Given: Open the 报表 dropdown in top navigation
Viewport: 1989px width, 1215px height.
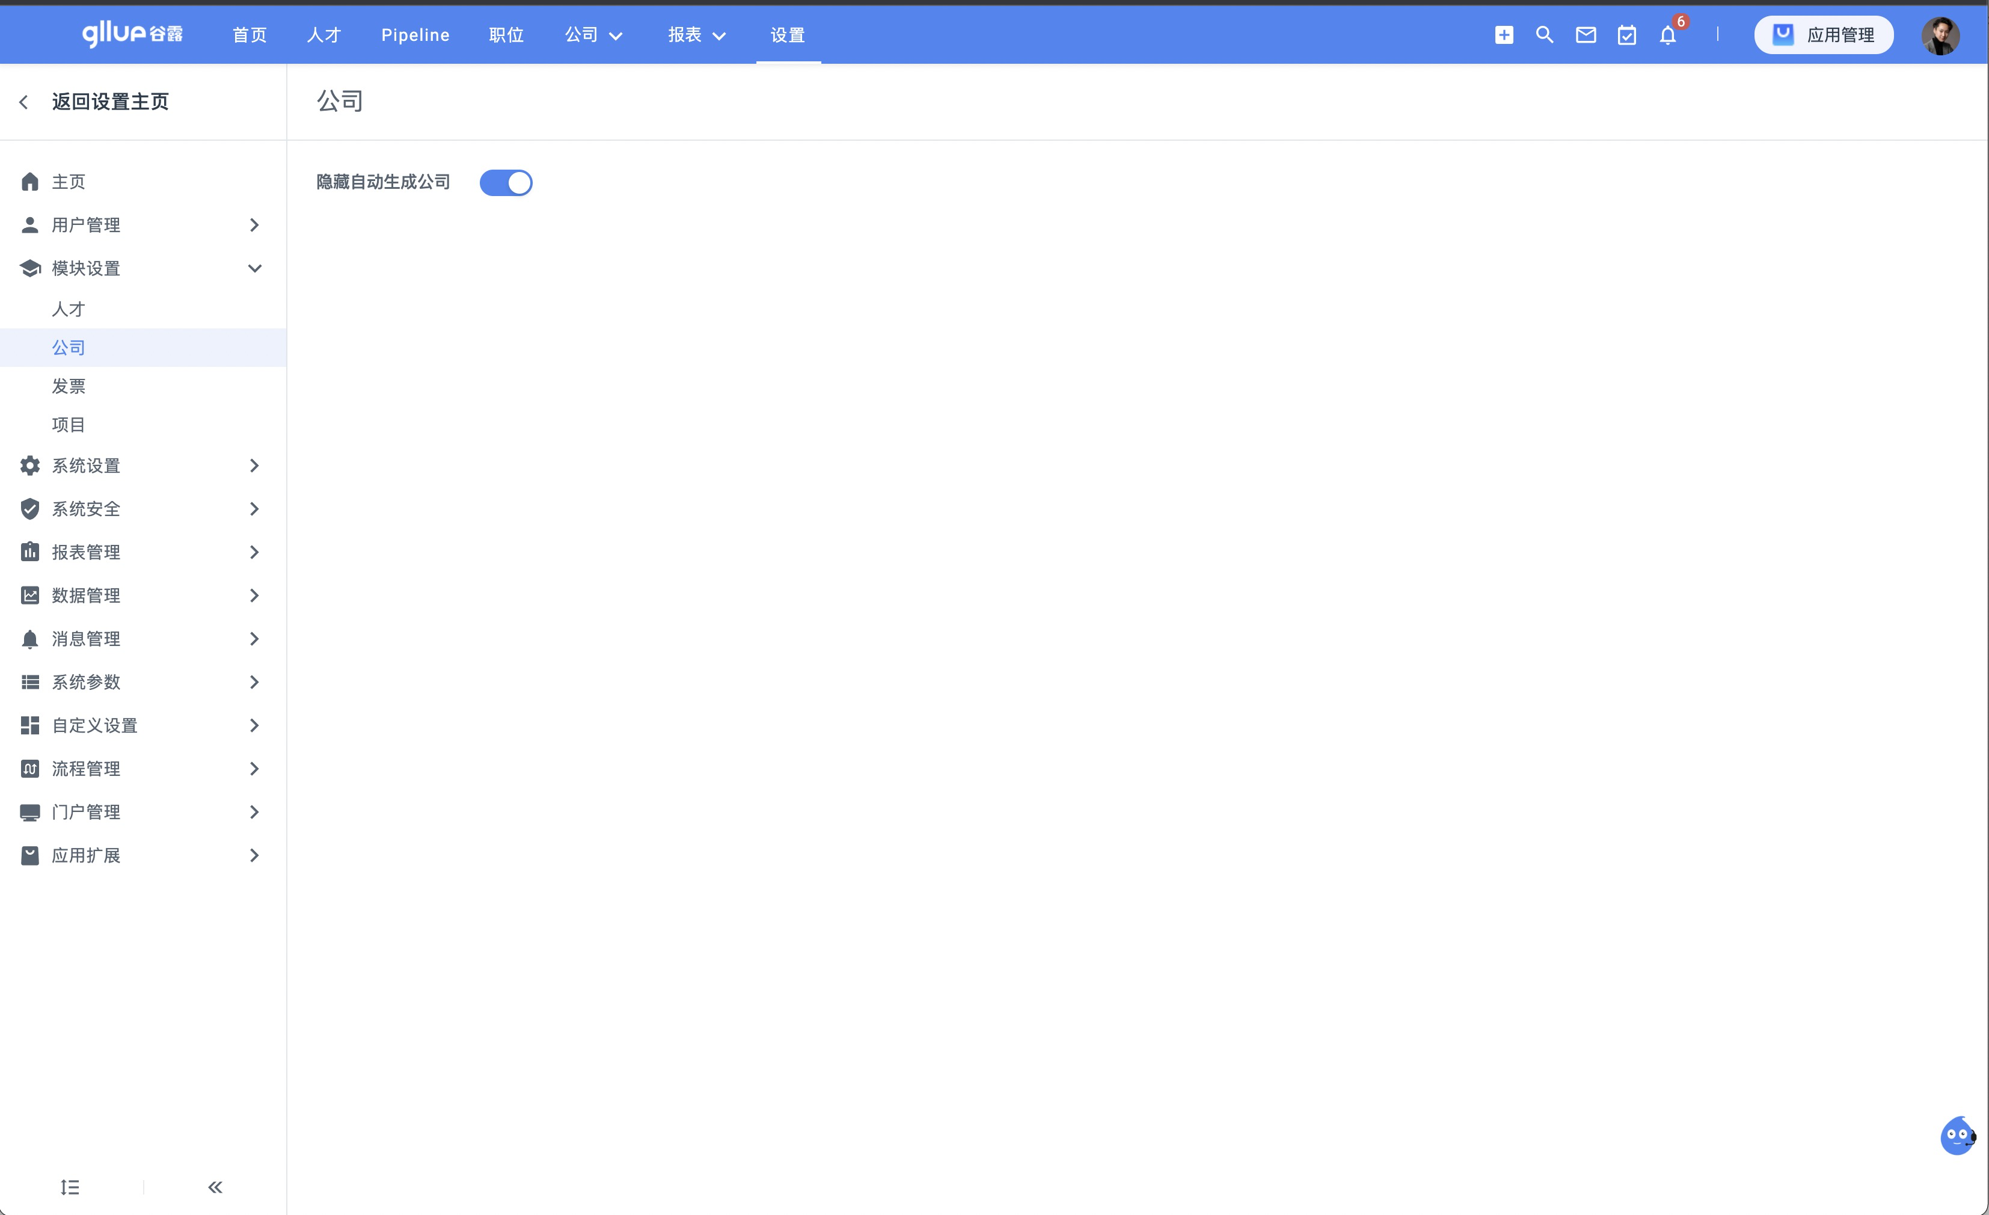Looking at the screenshot, I should (x=697, y=35).
